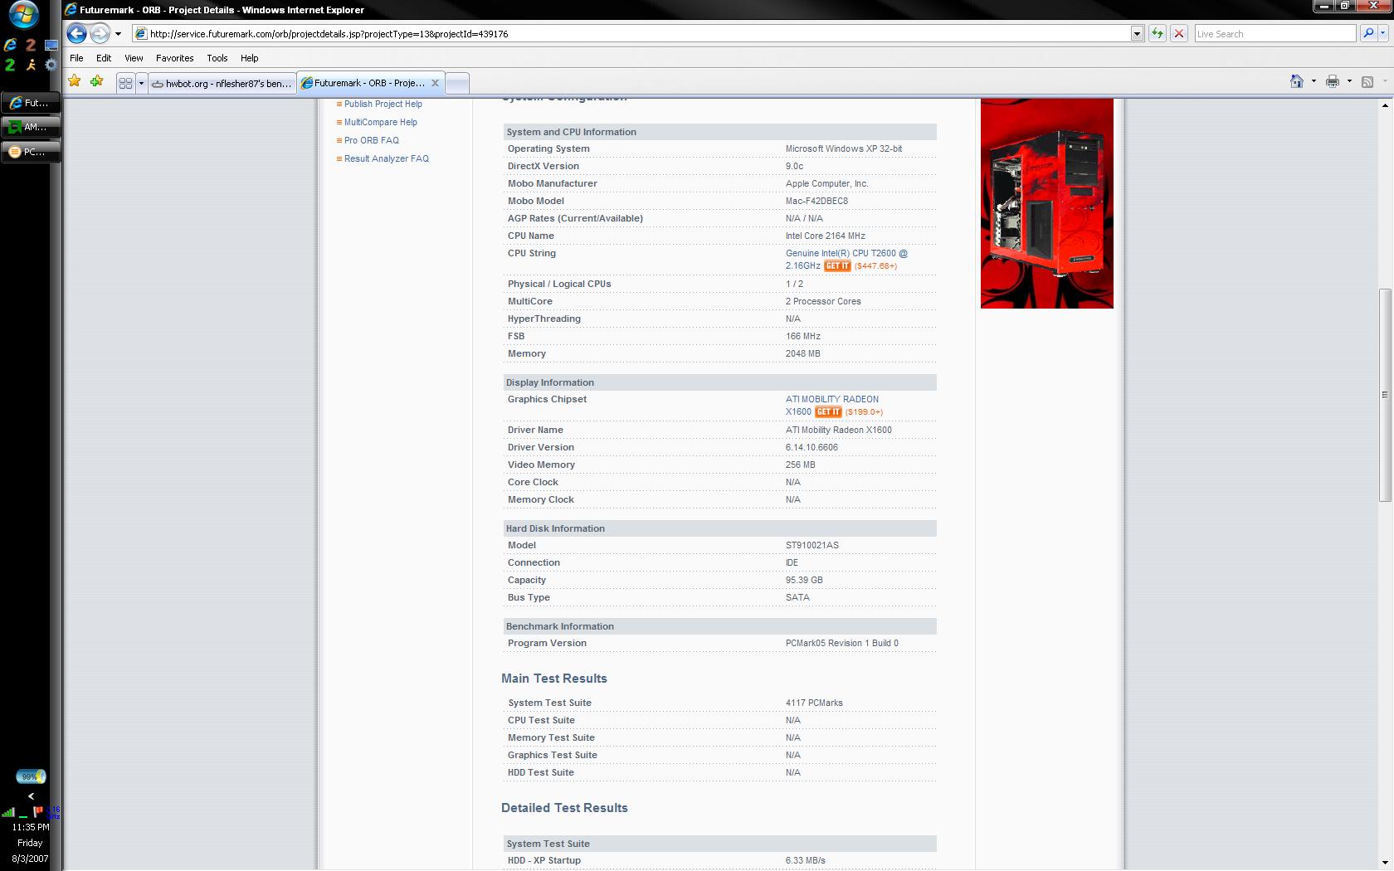Image resolution: width=1394 pixels, height=871 pixels.
Task: Click the PCMark05 Revision 1 Build 0 text
Action: click(x=842, y=643)
